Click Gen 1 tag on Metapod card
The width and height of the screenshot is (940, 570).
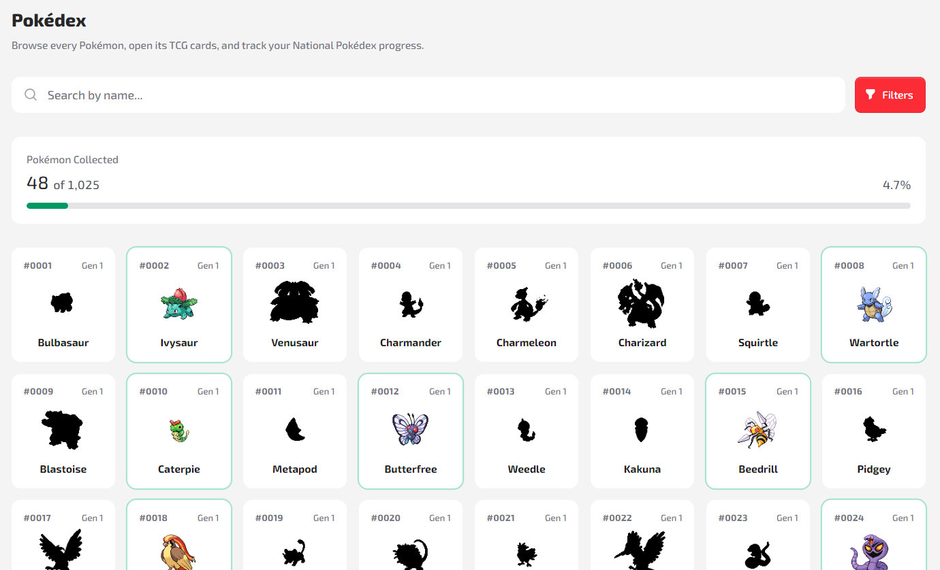[x=324, y=391]
